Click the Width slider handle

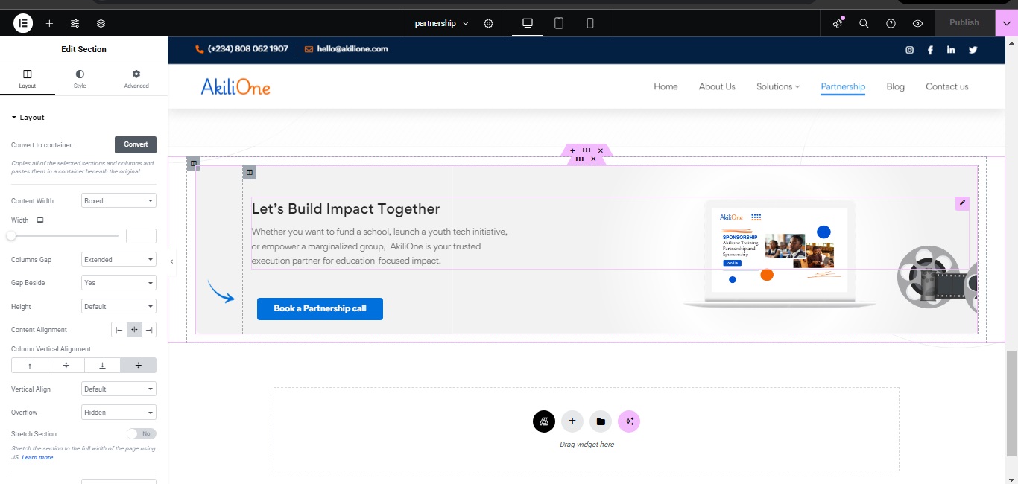point(11,236)
